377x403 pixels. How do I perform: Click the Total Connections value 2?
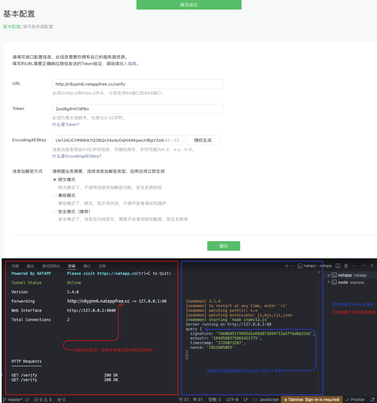coord(68,320)
